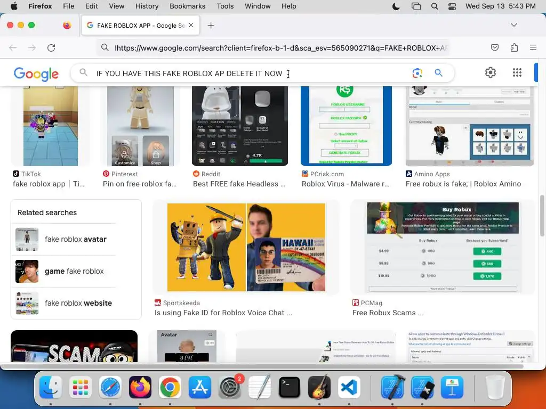Open TextEdit from the Dock

point(260,387)
